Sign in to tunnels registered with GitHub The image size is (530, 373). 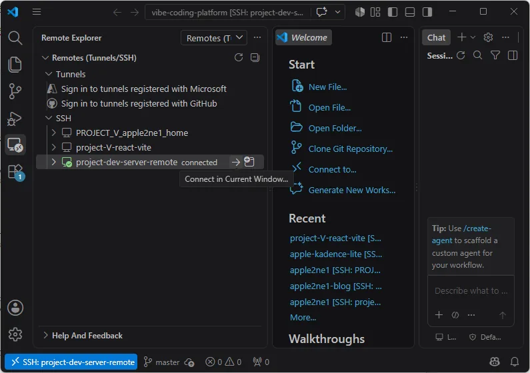(x=139, y=103)
